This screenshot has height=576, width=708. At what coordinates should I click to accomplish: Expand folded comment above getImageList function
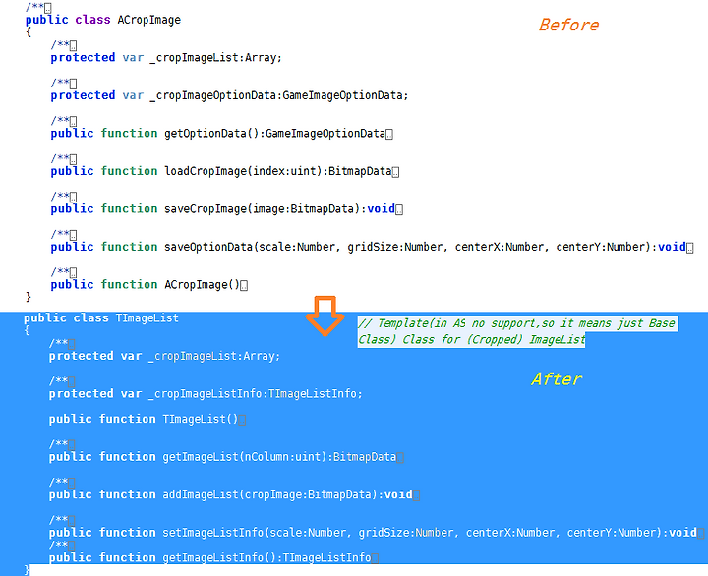click(72, 445)
